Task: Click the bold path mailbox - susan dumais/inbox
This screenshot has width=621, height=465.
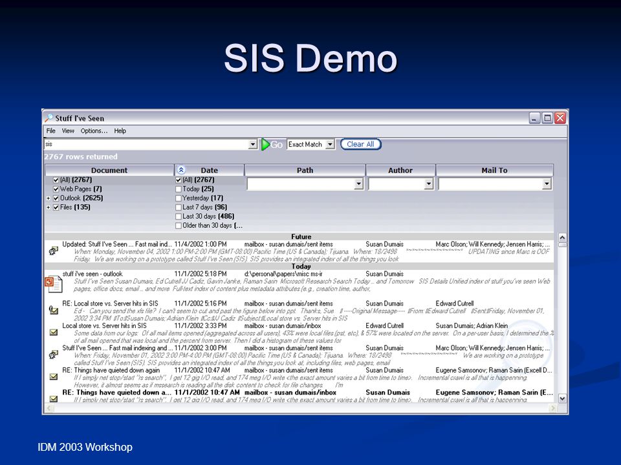Action: click(290, 392)
